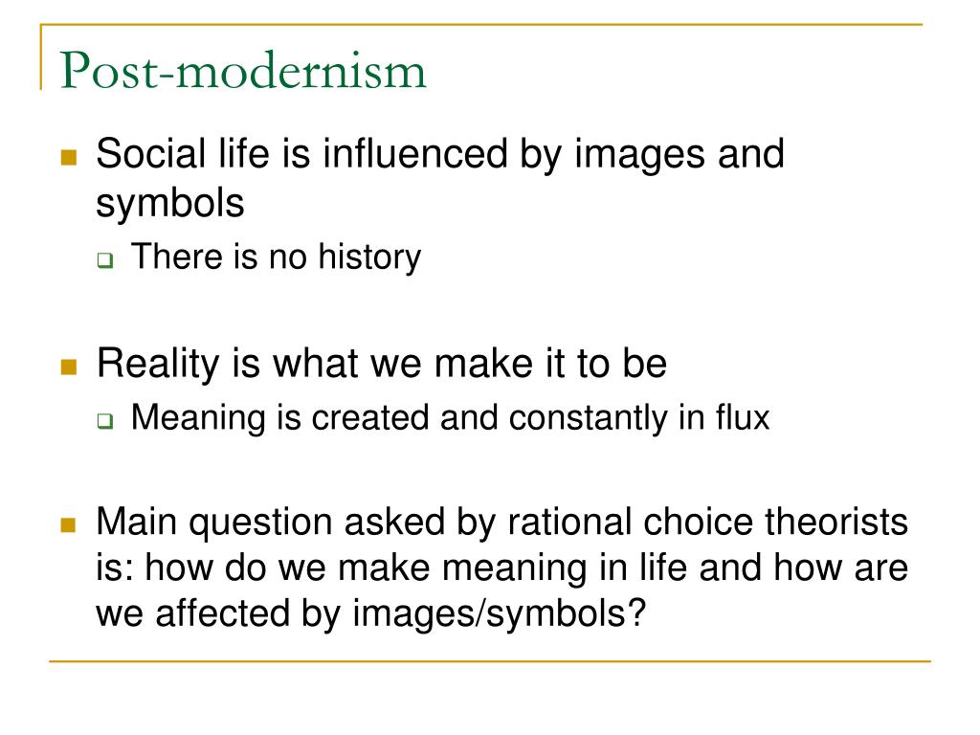
Task: Click the sub-point There is no history
Action: 277,257
